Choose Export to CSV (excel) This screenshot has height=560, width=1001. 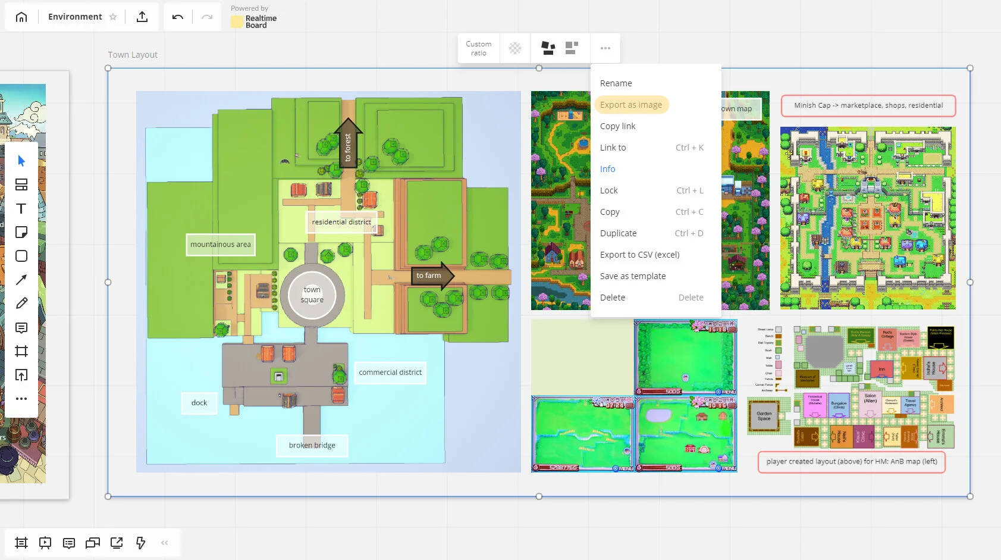click(x=655, y=255)
